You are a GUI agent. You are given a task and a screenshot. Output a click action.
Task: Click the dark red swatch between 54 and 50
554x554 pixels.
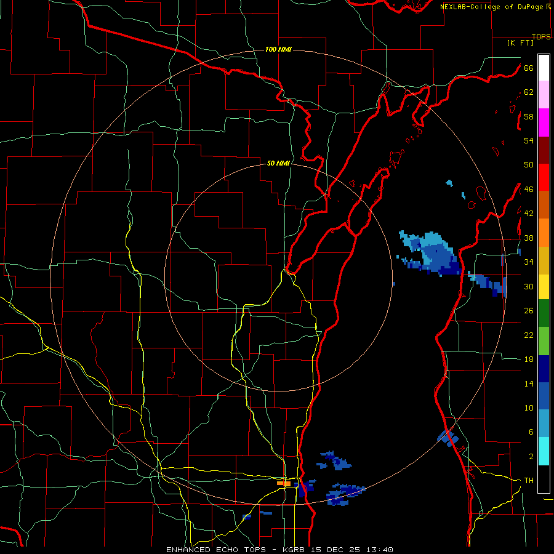point(544,150)
